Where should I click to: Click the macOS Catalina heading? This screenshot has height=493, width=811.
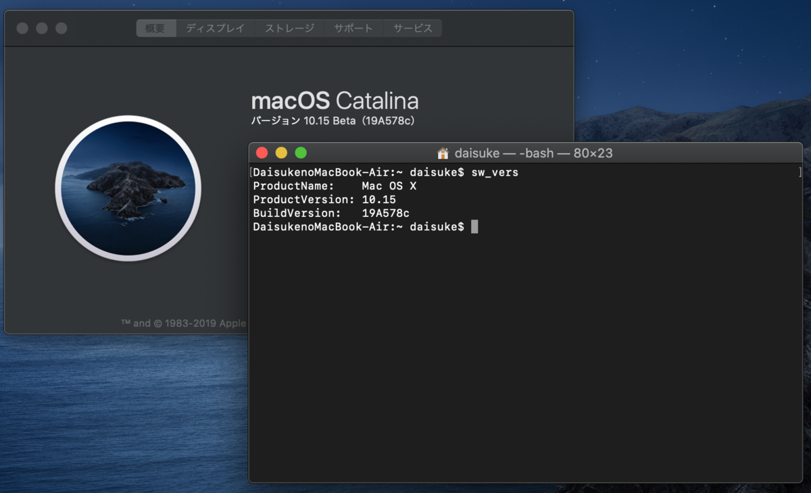(335, 101)
